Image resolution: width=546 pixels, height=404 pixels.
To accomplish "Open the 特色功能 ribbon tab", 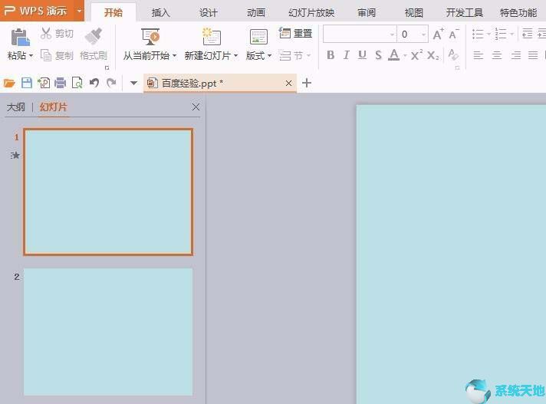I will [x=518, y=13].
